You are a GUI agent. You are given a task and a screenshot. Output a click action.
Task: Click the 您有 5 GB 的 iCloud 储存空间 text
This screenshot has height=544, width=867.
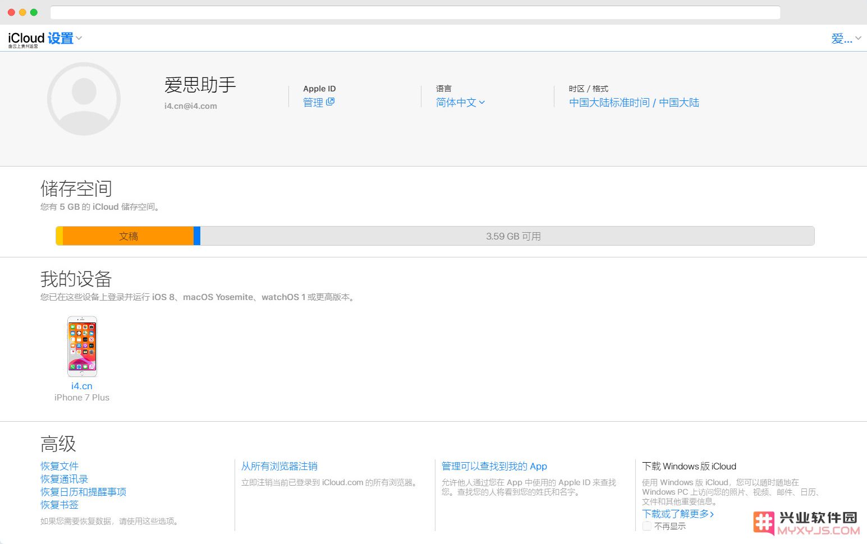tap(101, 207)
